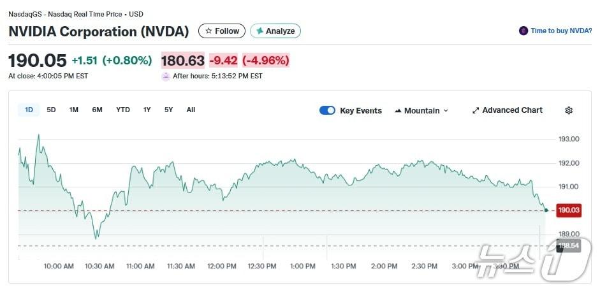Open chart settings gear icon

[x=569, y=110]
